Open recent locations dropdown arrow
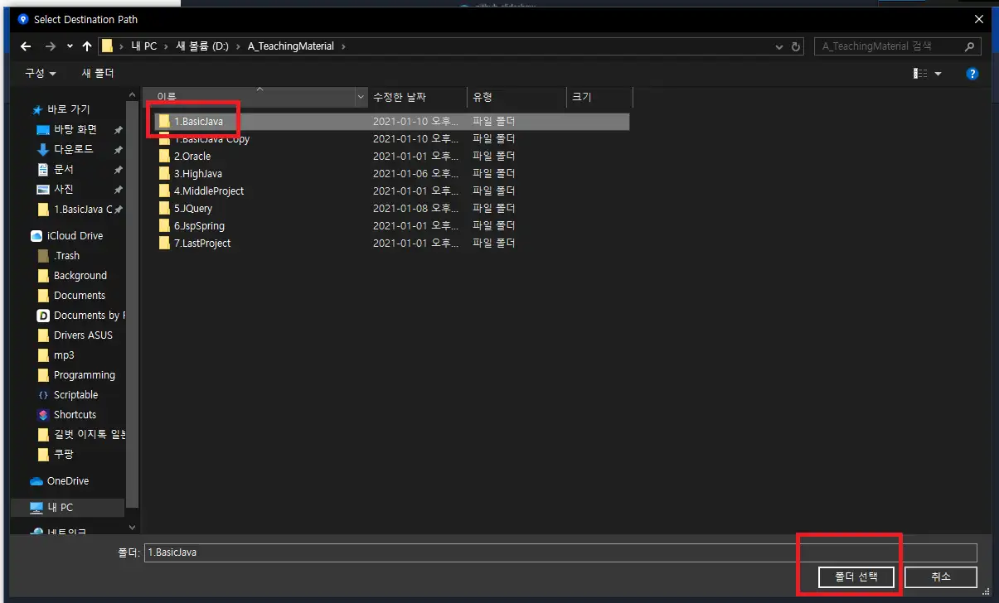Viewport: 999px width, 603px height. pyautogui.click(x=70, y=47)
